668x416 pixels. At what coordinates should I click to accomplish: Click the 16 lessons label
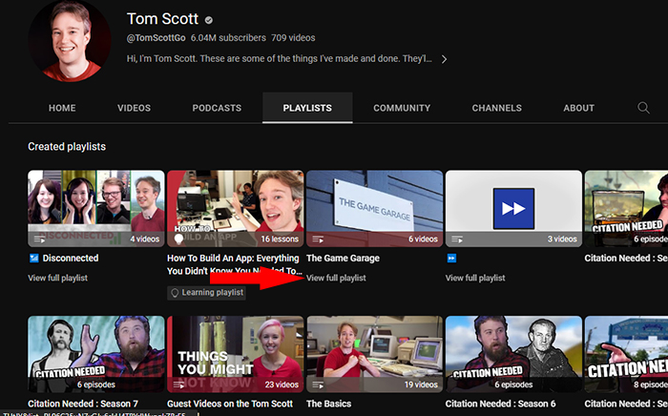pos(280,239)
